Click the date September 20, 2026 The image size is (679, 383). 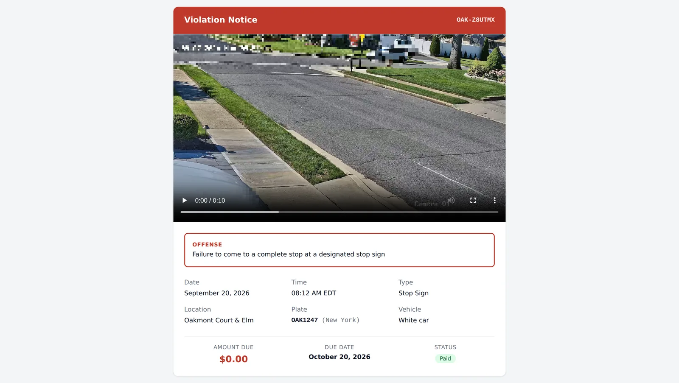217,293
